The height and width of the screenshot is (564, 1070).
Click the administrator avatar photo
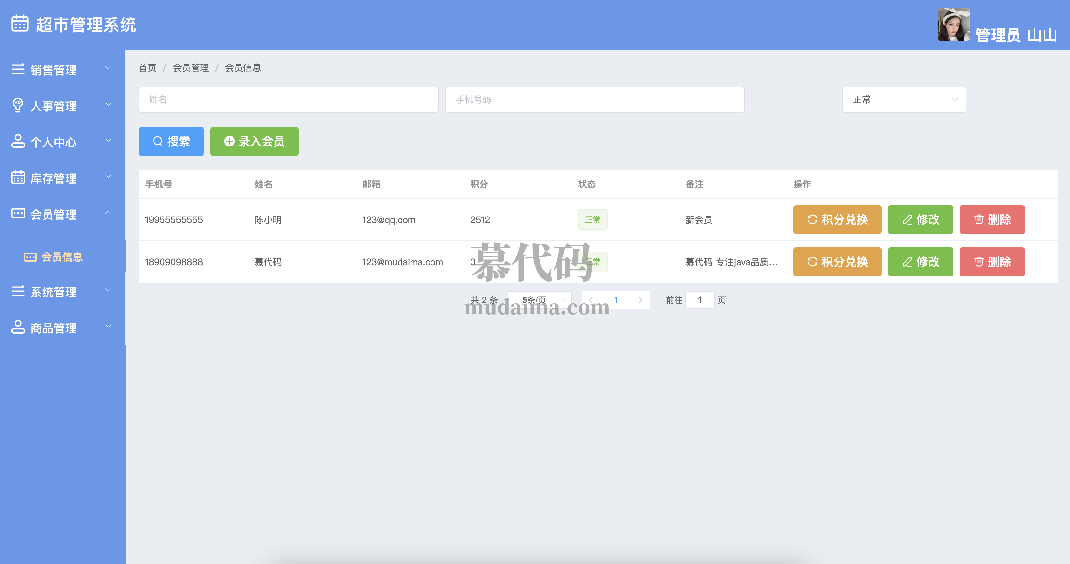pyautogui.click(x=953, y=25)
